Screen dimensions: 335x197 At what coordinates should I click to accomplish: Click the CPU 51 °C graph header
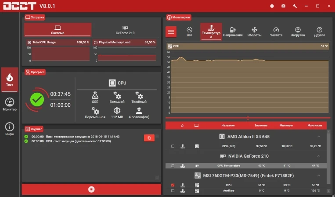[x=248, y=46]
